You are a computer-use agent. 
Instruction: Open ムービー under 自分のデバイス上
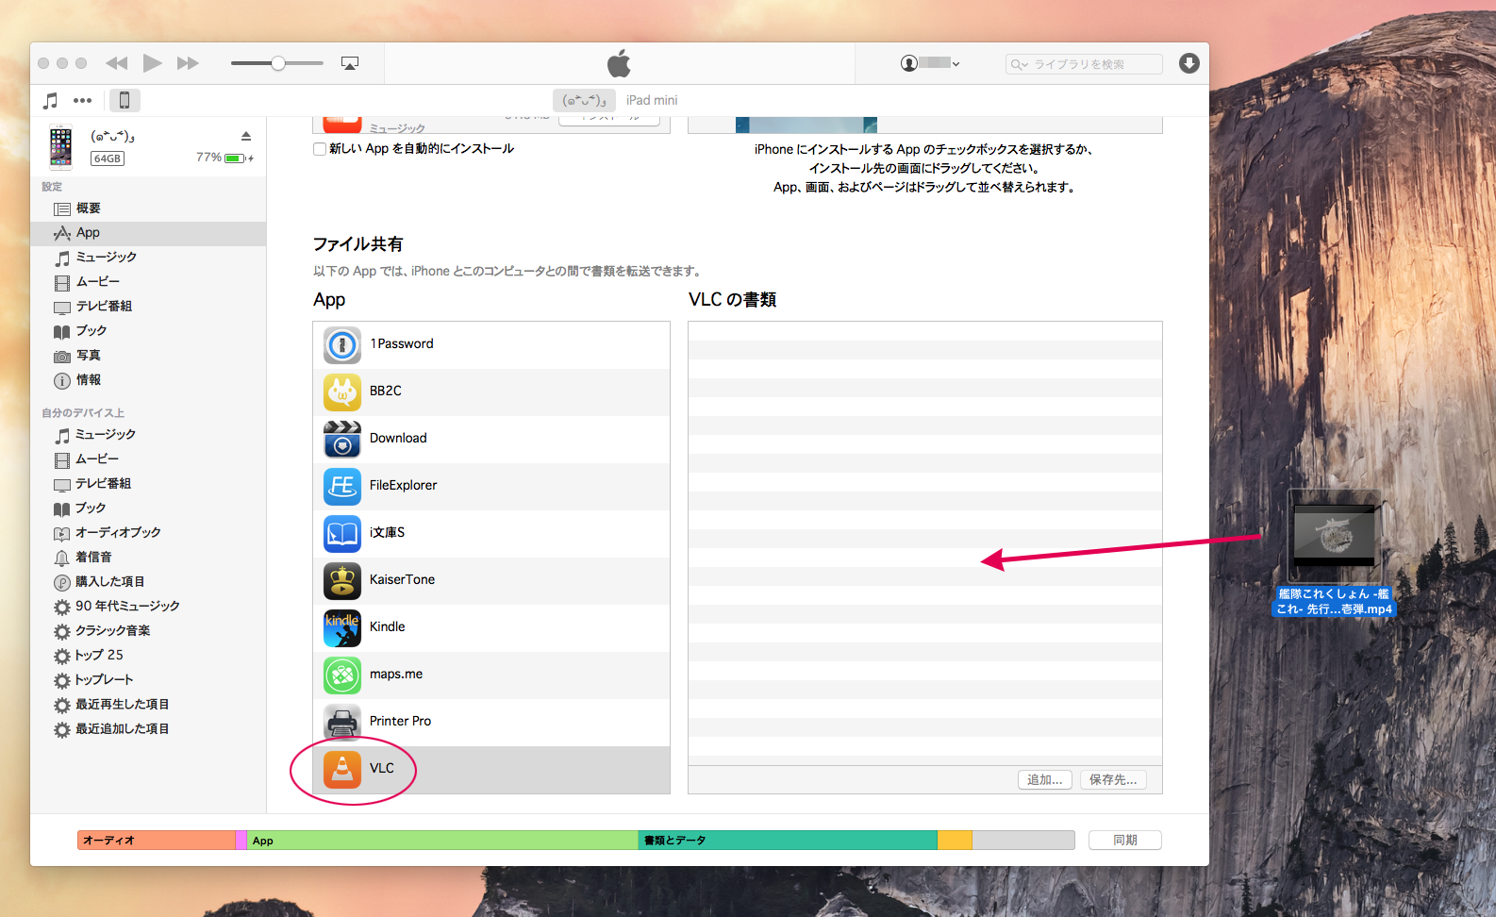pyautogui.click(x=148, y=459)
